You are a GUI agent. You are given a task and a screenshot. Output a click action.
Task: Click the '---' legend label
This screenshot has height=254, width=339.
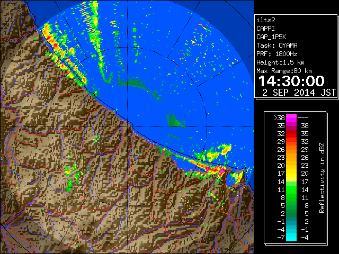click(303, 118)
